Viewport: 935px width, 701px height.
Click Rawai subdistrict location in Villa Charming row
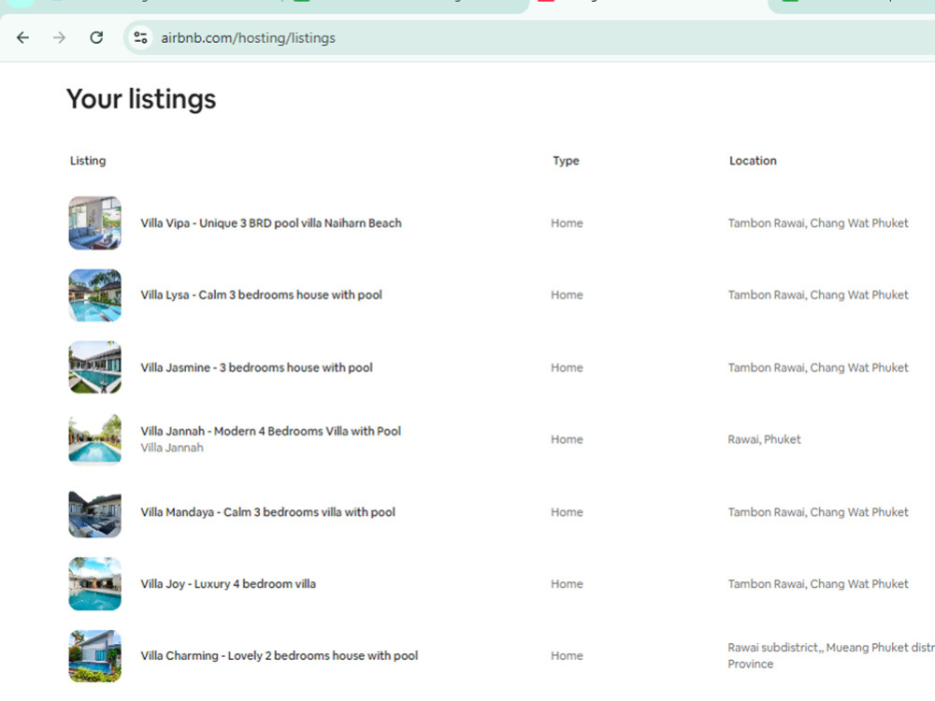(831, 656)
